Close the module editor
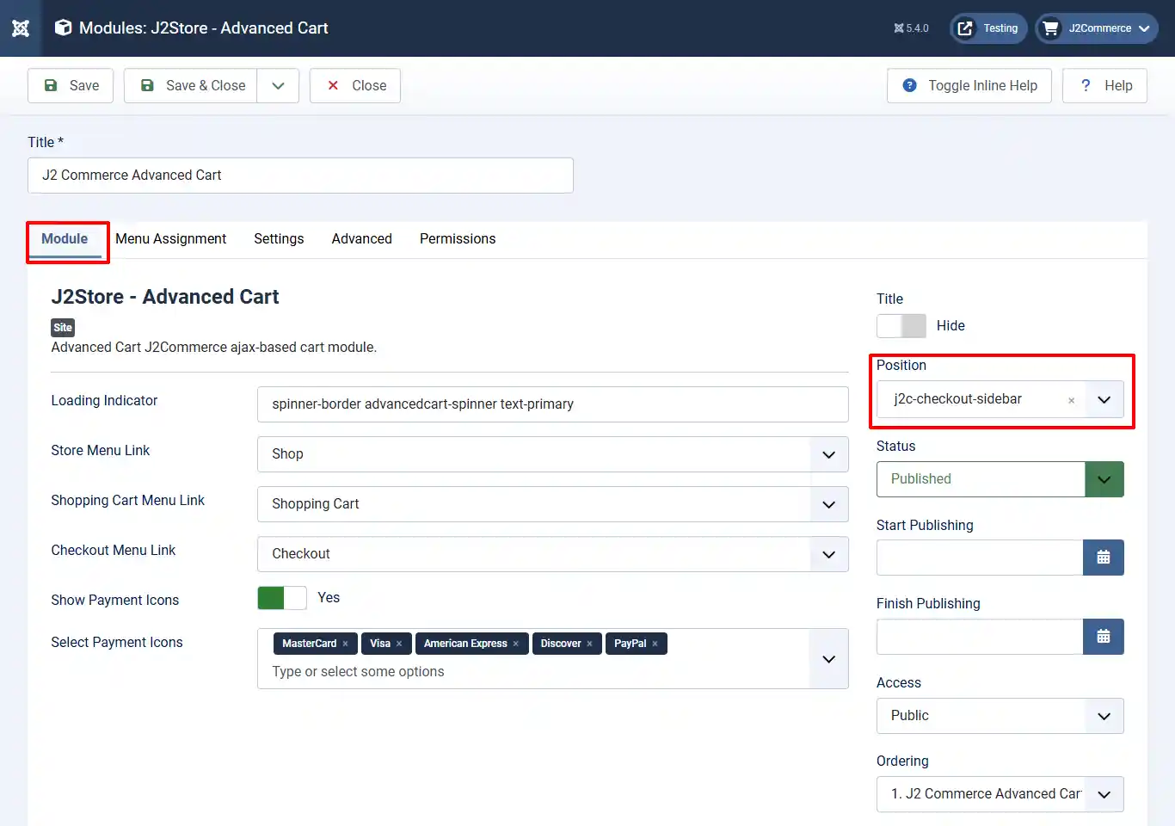Screen dimensions: 1175x826 (x=355, y=86)
